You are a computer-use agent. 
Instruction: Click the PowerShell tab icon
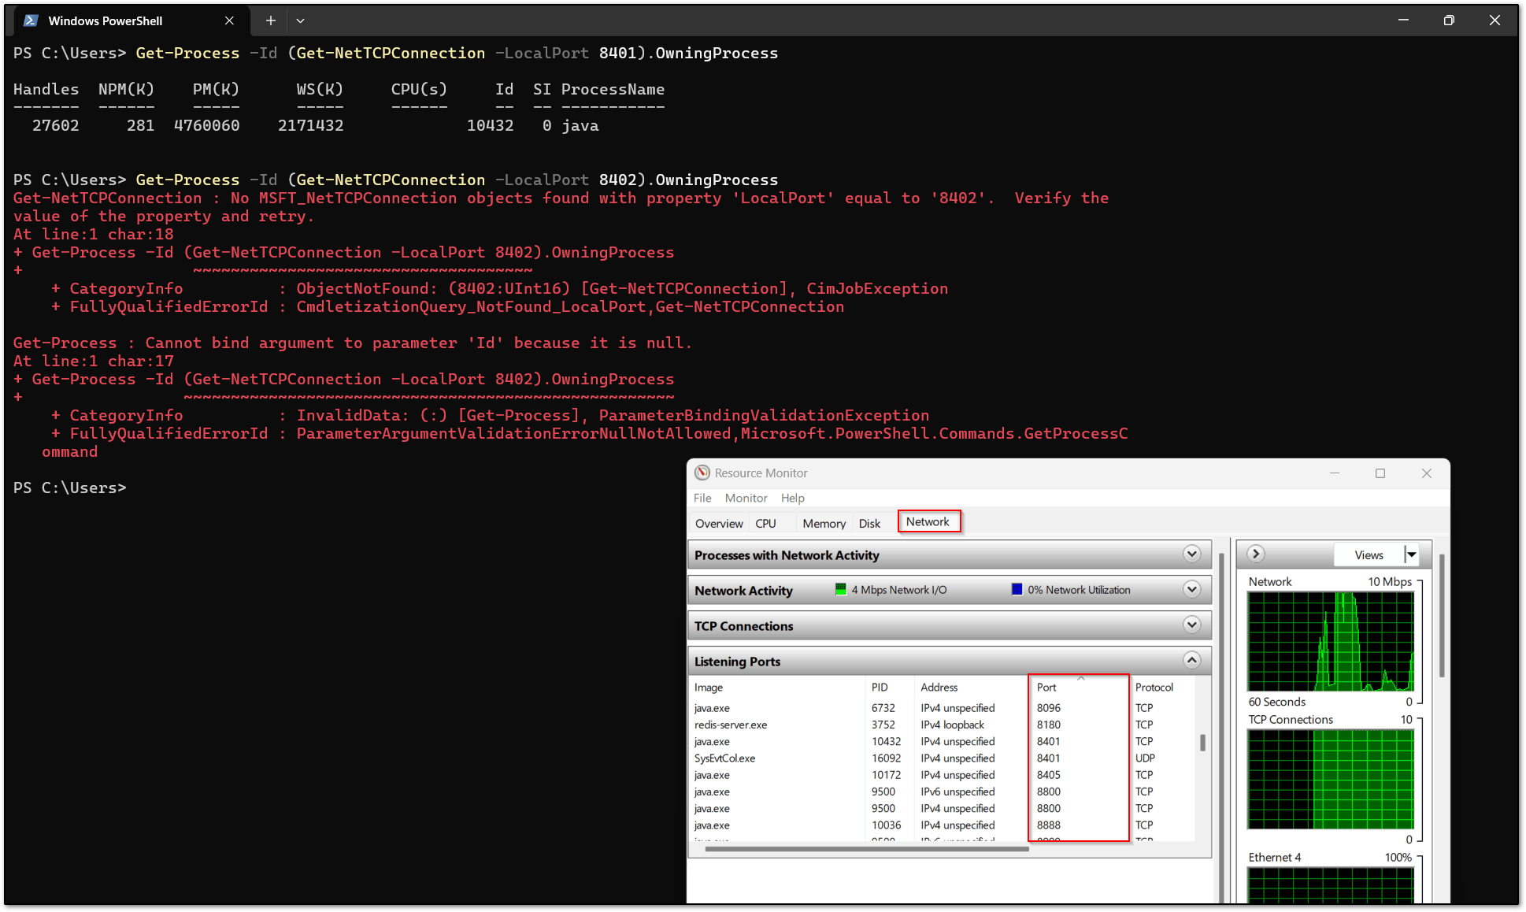pos(31,20)
